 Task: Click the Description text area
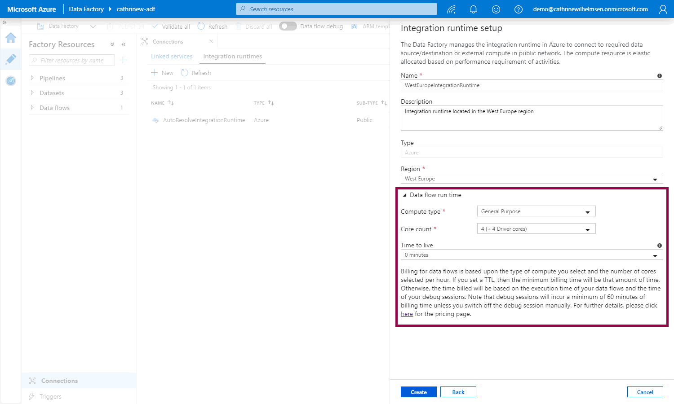(x=531, y=118)
